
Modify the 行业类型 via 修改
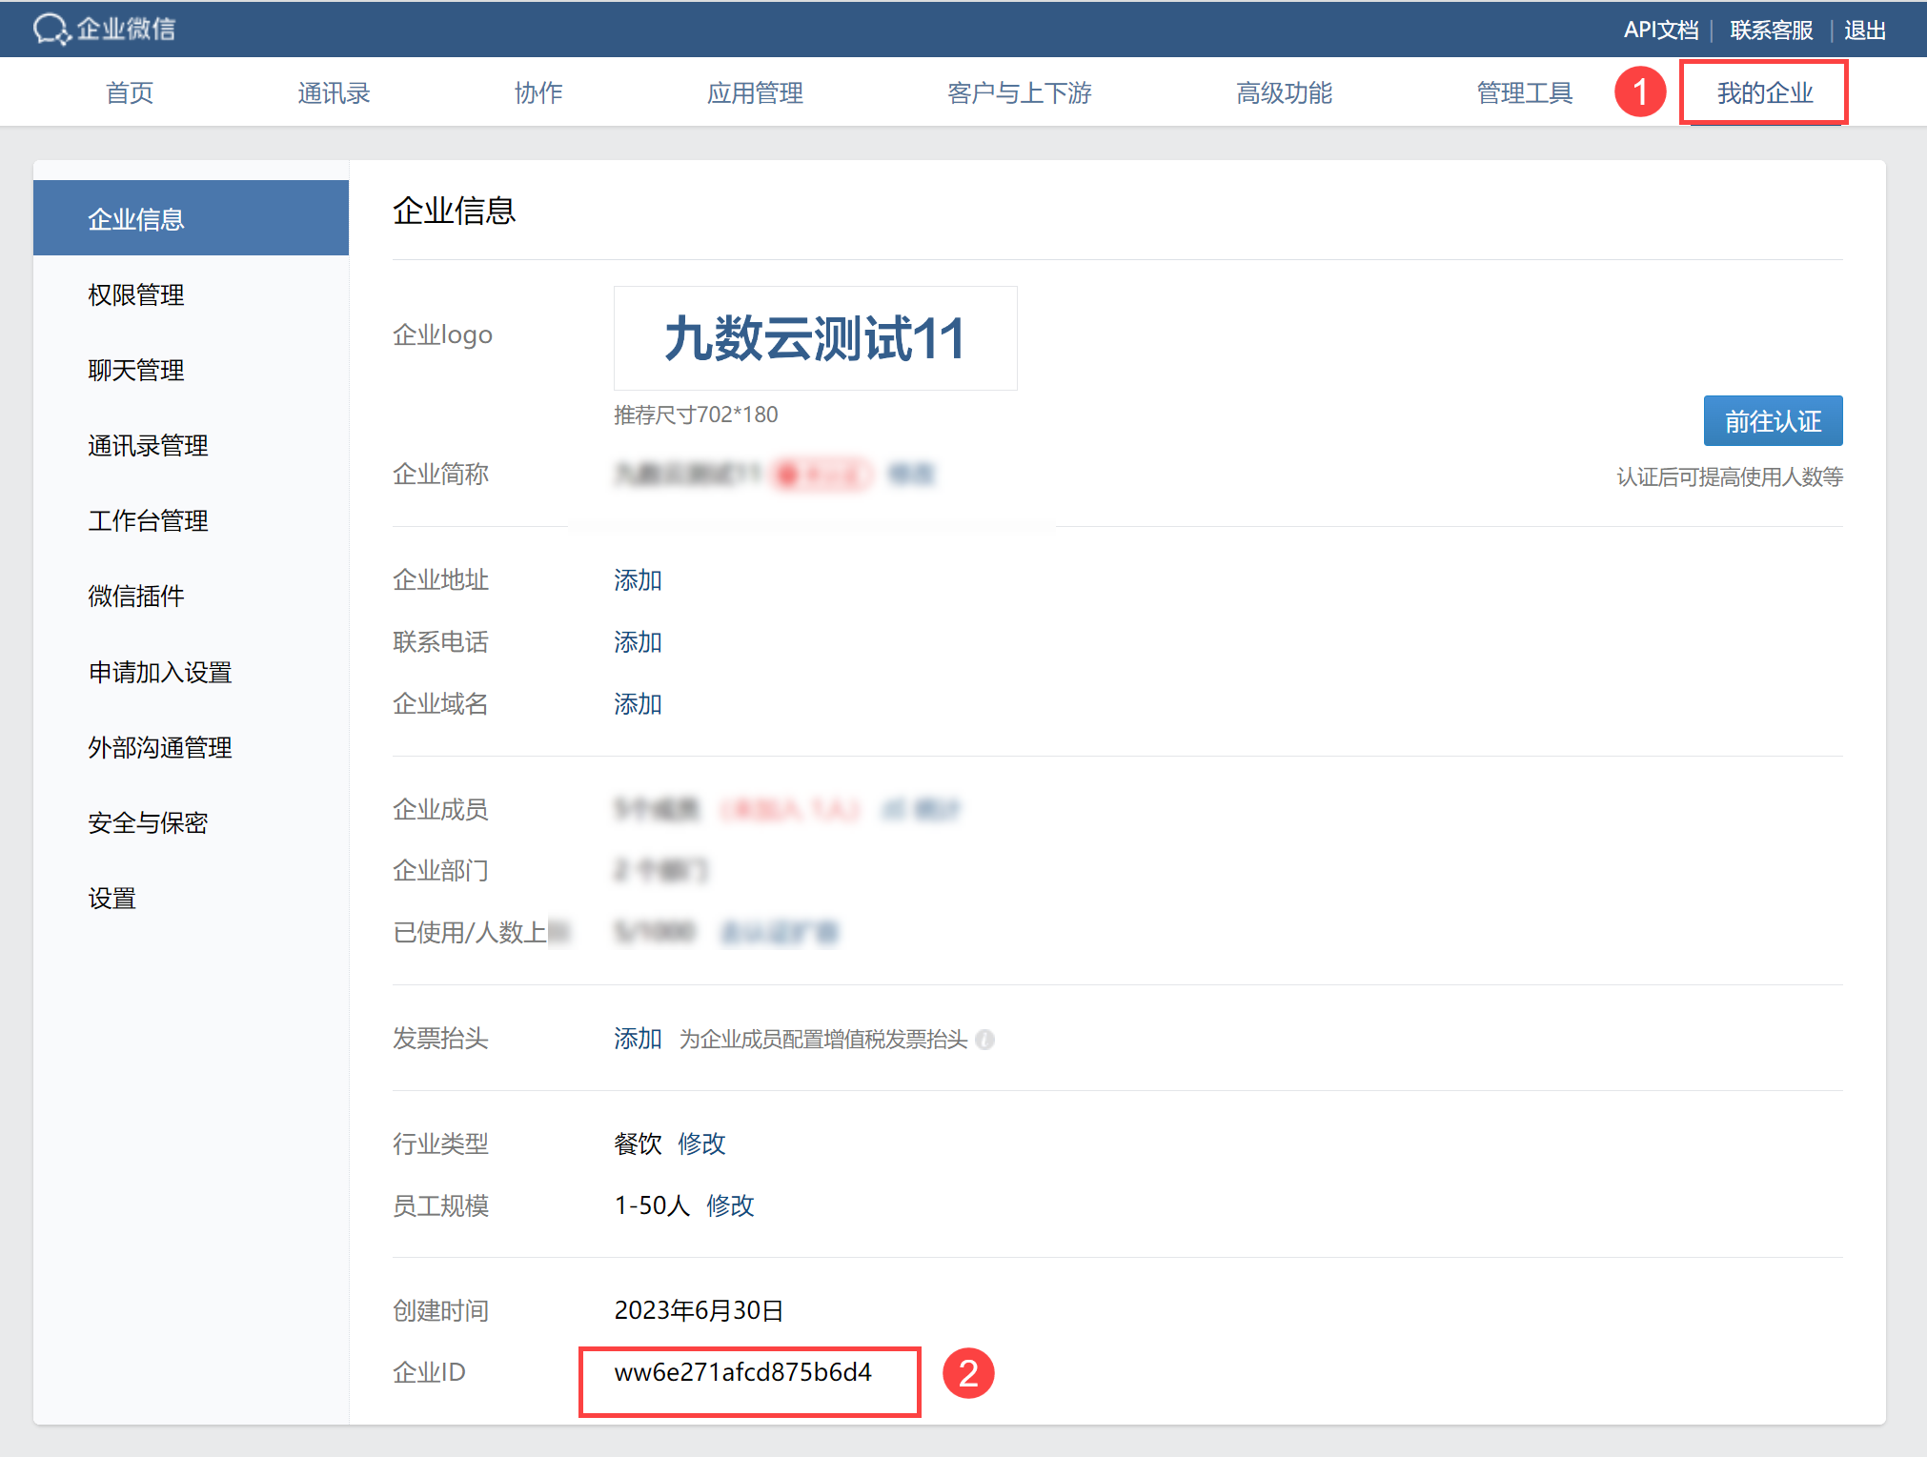pyautogui.click(x=701, y=1143)
